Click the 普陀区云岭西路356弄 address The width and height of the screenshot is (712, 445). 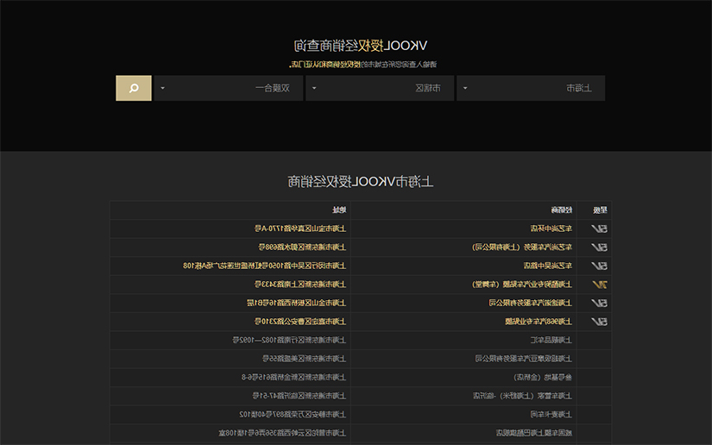[282, 433]
